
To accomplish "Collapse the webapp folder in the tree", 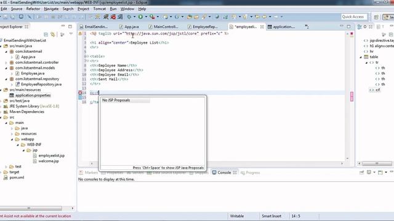I will pyautogui.click(x=12, y=139).
